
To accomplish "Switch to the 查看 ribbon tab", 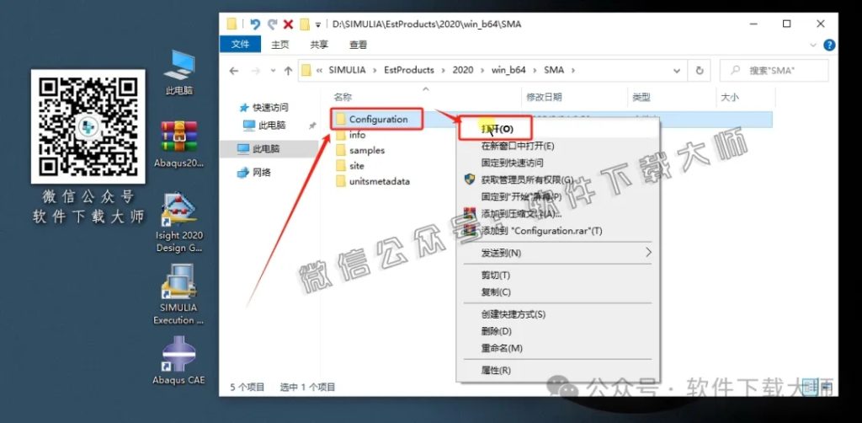I will (x=358, y=45).
